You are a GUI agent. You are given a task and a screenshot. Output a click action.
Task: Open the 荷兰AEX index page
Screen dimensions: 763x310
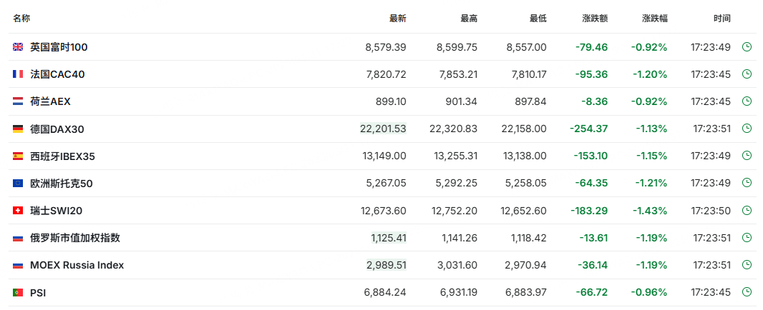click(x=50, y=101)
